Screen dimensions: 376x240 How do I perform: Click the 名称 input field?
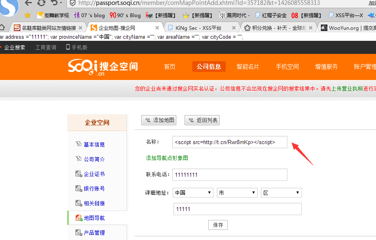pos(230,142)
